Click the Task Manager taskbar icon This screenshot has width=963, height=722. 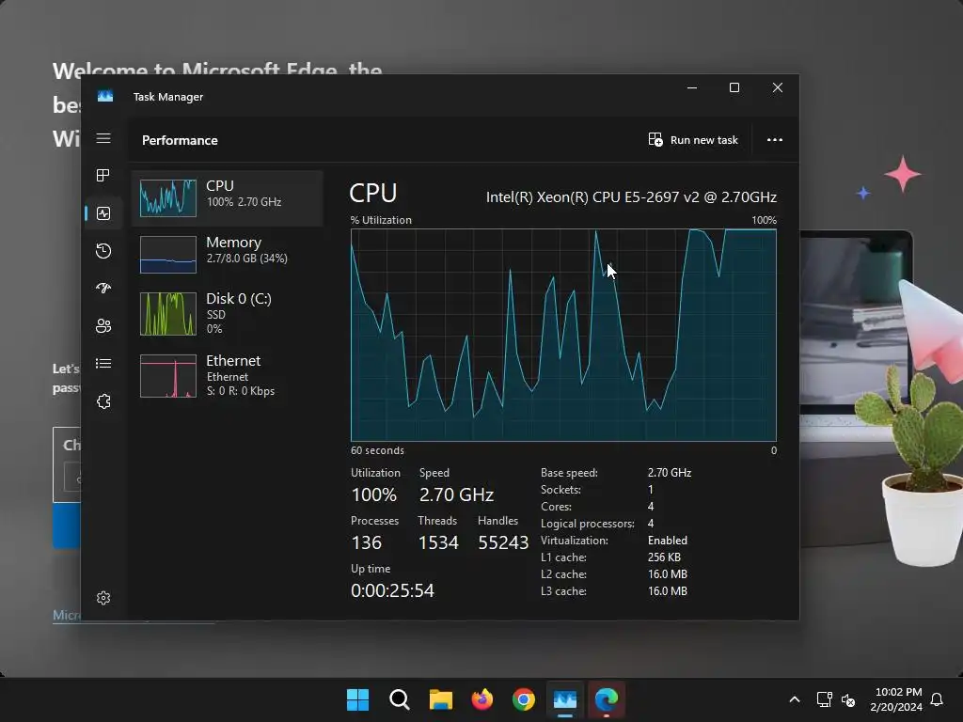click(x=565, y=699)
